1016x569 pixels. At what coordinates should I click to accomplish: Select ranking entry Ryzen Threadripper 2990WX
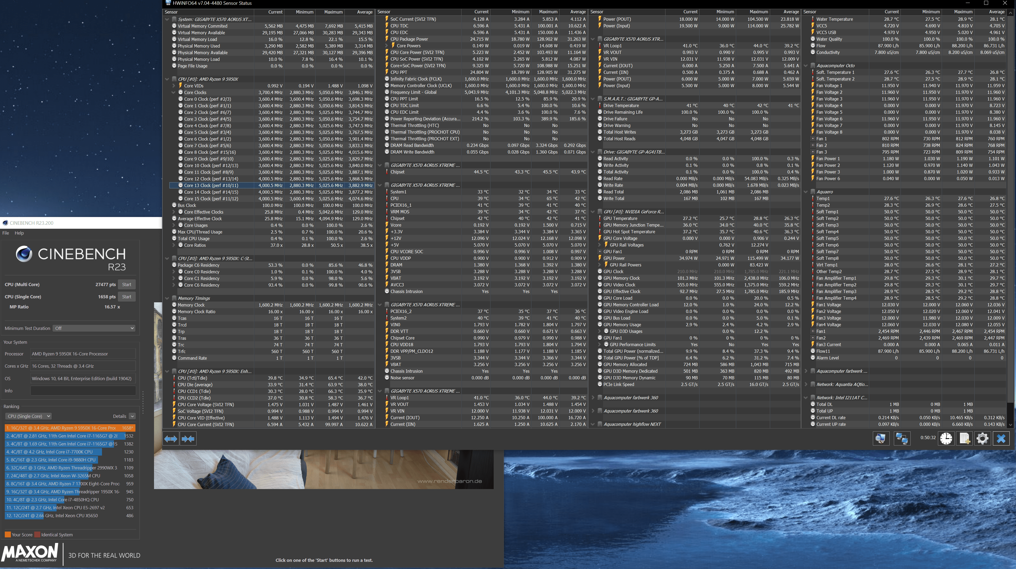(70, 468)
